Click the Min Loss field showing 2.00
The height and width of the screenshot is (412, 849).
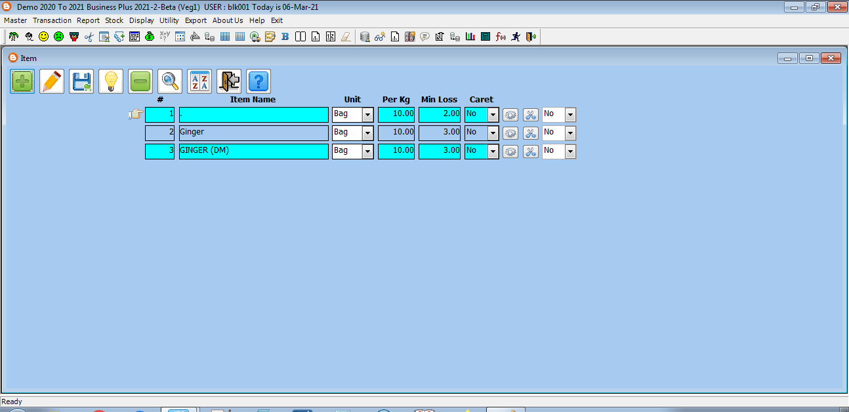[x=440, y=115]
